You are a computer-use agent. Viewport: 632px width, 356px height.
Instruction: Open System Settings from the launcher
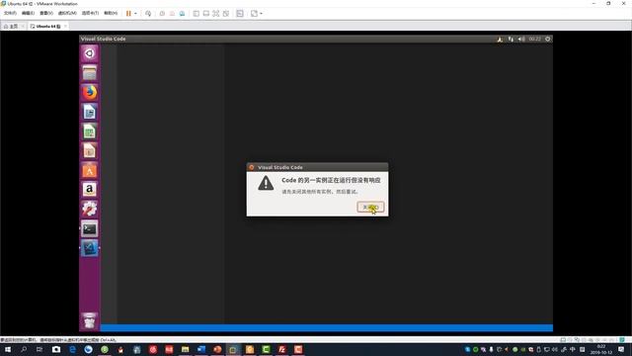[90, 209]
